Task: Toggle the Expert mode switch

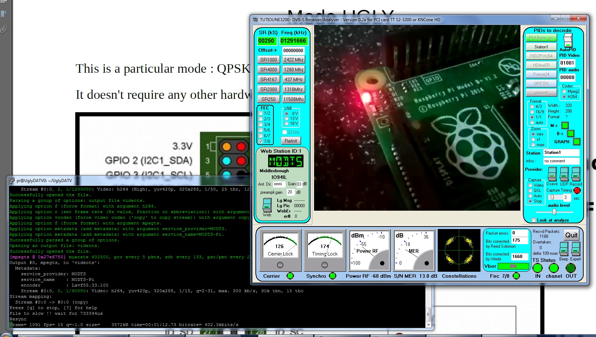Action: tap(576, 249)
